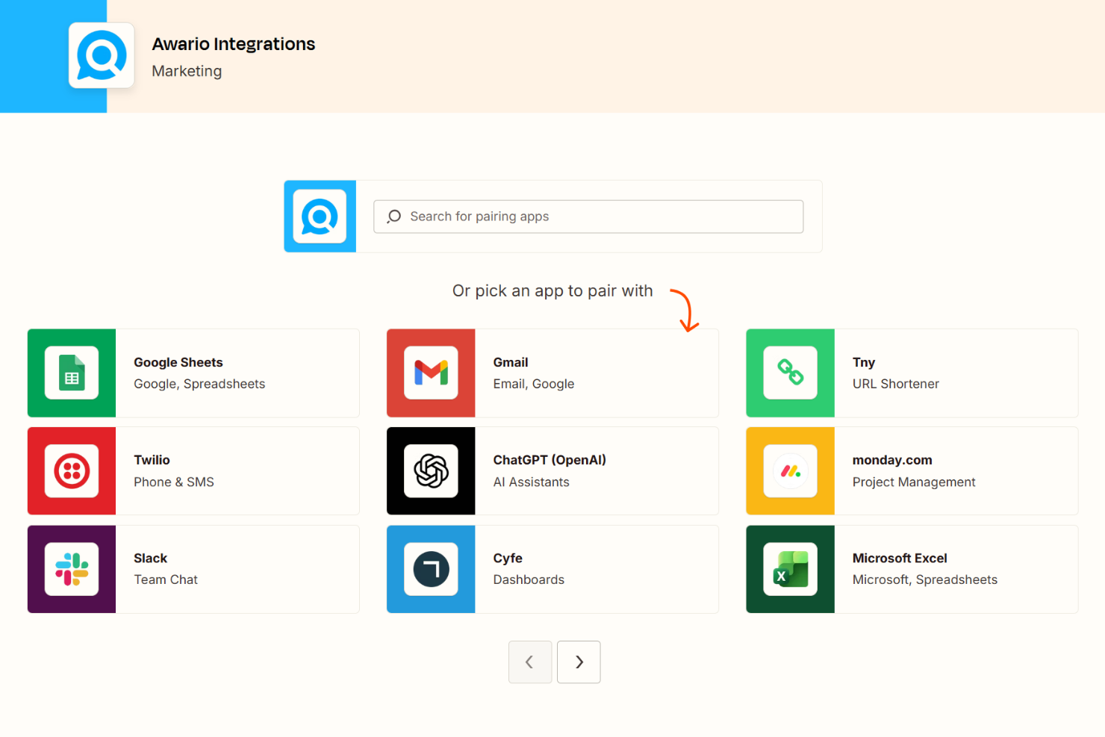Open the ChatGPT AI Assistants pairing card
Screen dimensions: 1105x737
click(590, 471)
